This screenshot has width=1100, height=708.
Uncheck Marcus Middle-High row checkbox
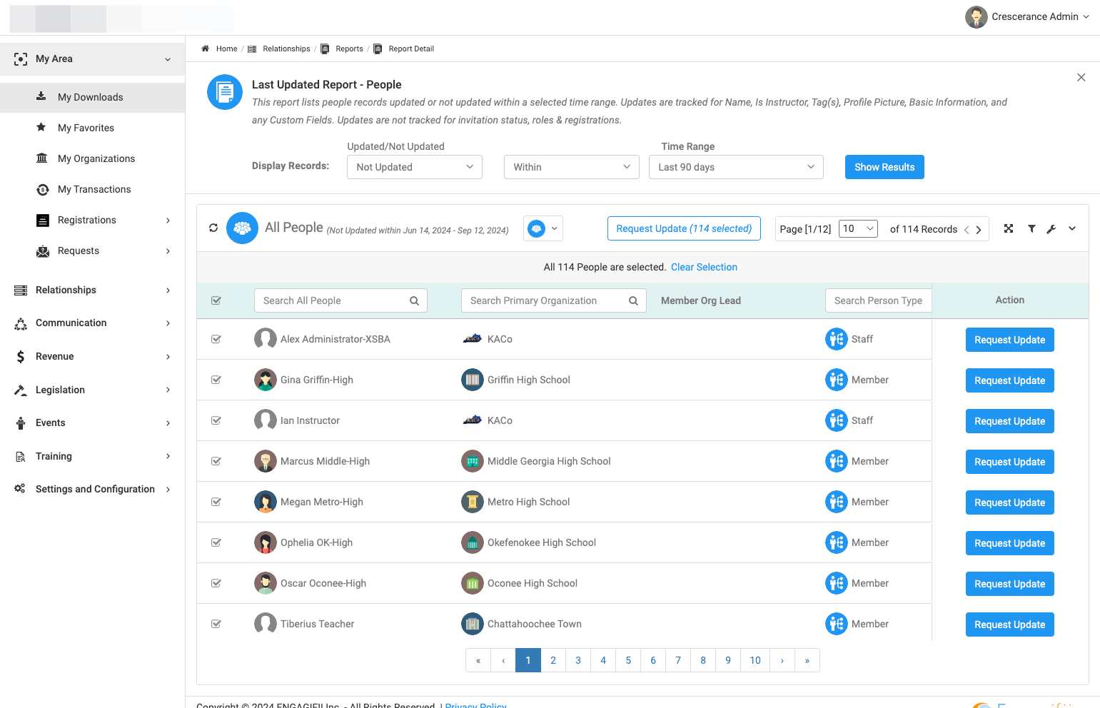click(216, 462)
